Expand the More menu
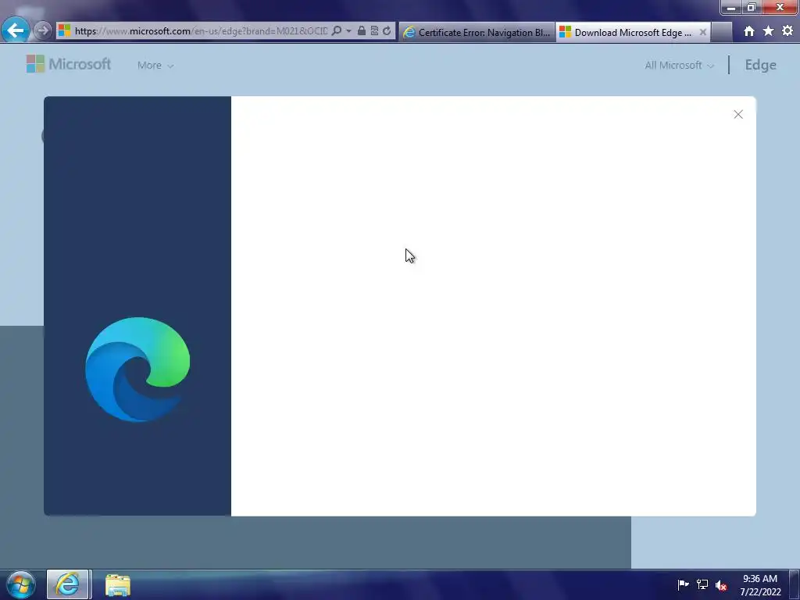This screenshot has height=600, width=800. [x=155, y=66]
